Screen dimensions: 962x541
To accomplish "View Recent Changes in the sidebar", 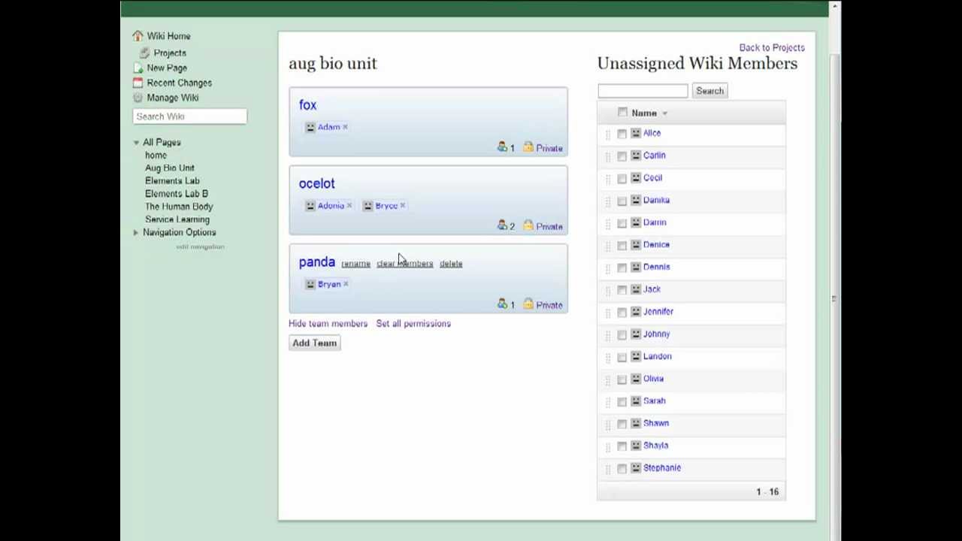I will (x=179, y=83).
